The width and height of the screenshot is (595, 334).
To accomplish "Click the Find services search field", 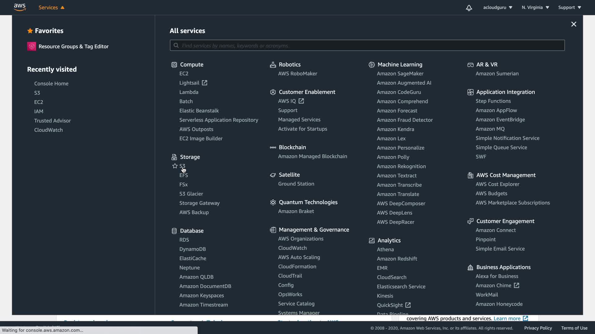I will point(367,45).
